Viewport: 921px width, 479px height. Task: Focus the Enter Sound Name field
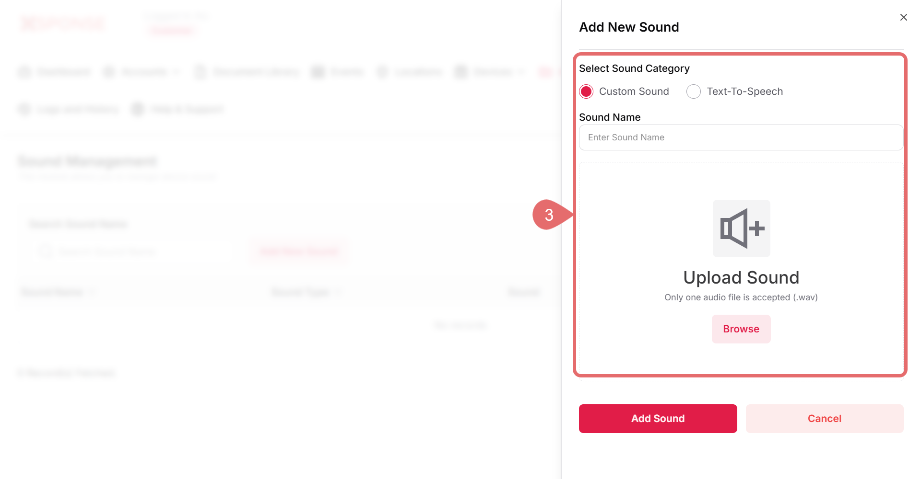tap(741, 137)
